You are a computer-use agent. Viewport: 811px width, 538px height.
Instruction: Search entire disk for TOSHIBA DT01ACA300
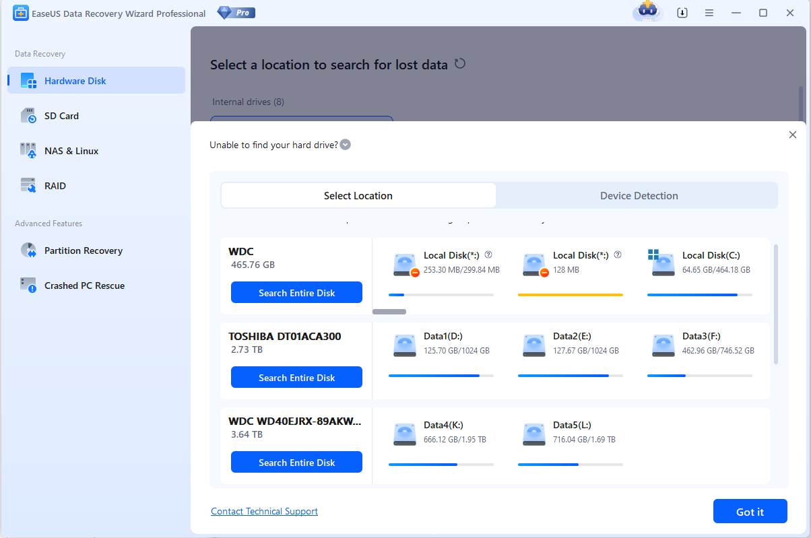coord(296,378)
